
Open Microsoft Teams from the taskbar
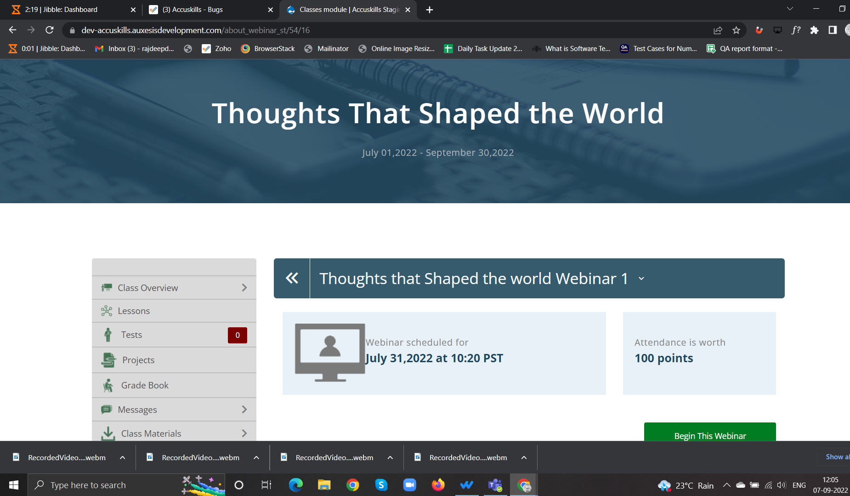click(495, 485)
